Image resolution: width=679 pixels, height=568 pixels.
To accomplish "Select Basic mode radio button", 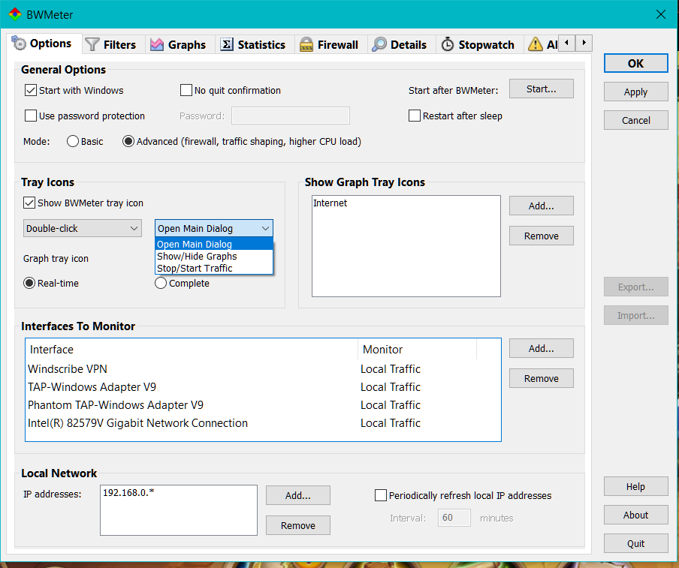I will click(x=73, y=142).
